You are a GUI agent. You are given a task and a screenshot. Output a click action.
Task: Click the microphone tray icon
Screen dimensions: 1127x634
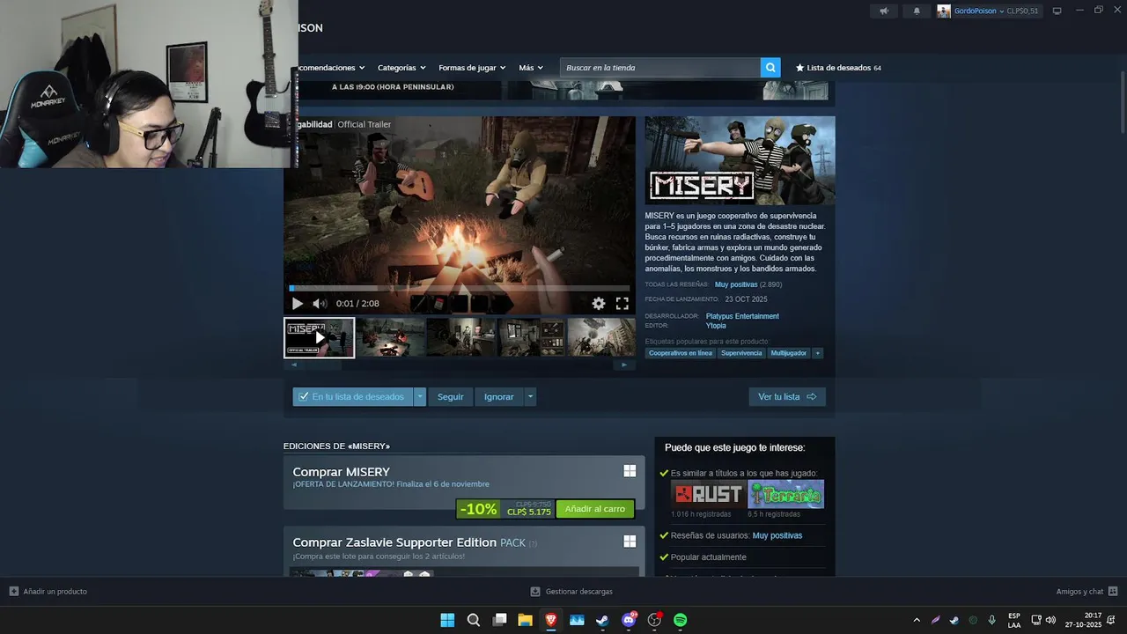[x=992, y=620]
